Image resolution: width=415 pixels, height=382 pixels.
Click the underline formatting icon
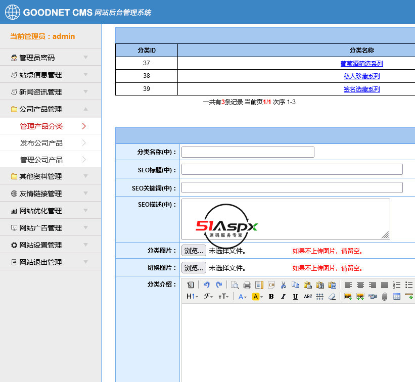[295, 297]
